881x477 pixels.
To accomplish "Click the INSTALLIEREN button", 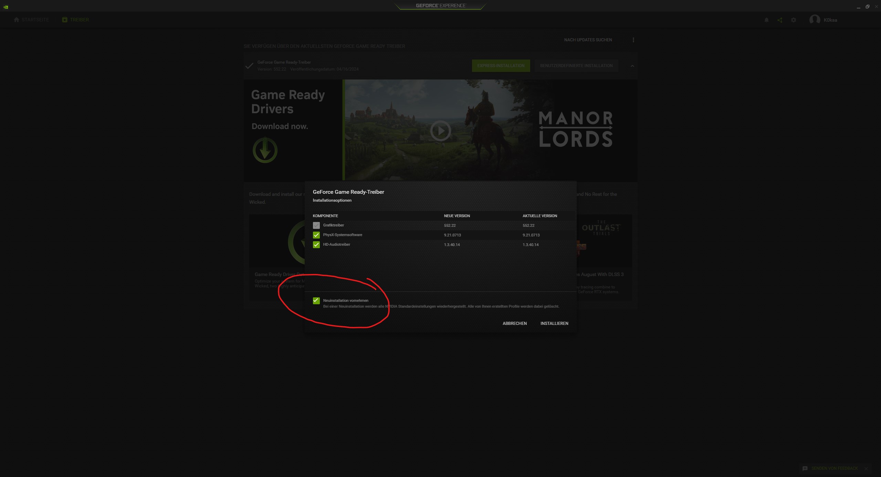I will 554,324.
